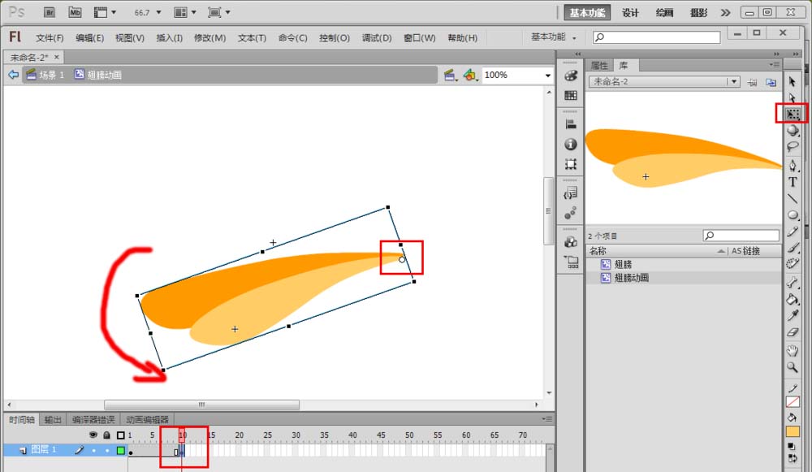Select the Pencil tool
This screenshot has width=812, height=472.
(x=793, y=232)
